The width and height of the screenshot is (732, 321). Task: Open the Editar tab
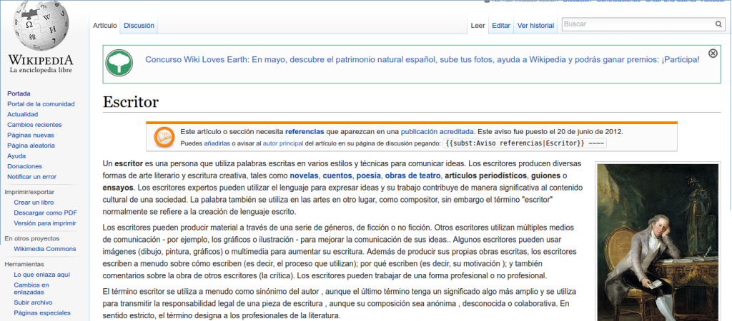(x=501, y=26)
